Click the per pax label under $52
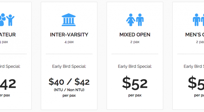Screen dimensions: 204x112 coord(135,95)
